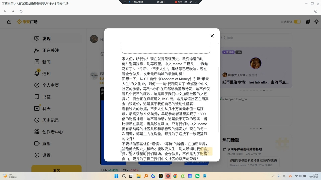Close the post composer dialog
Viewport: 321px width, 180px height.
212,36
